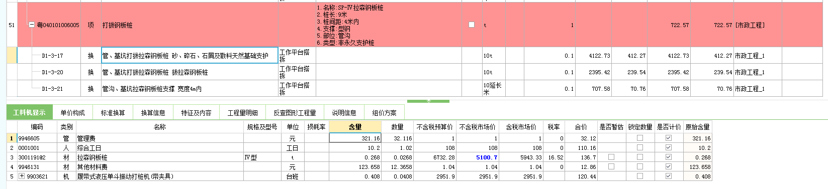
Task: Select the 打拔钢板桩 item name cell
Action: pos(190,25)
